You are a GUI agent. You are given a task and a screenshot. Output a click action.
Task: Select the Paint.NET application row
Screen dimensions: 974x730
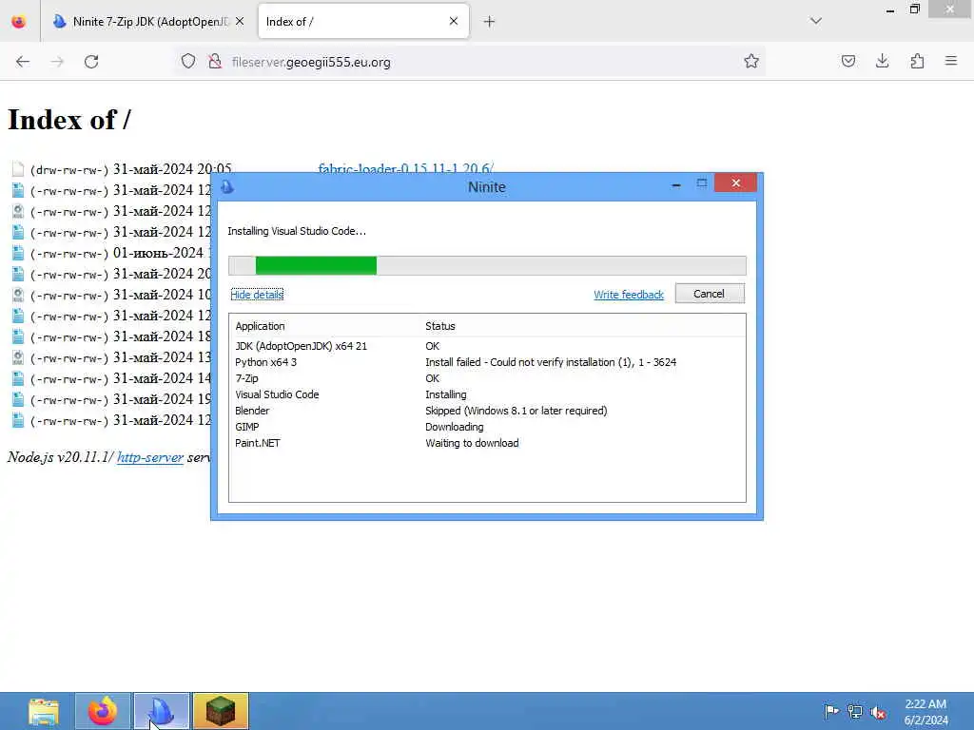coord(487,443)
